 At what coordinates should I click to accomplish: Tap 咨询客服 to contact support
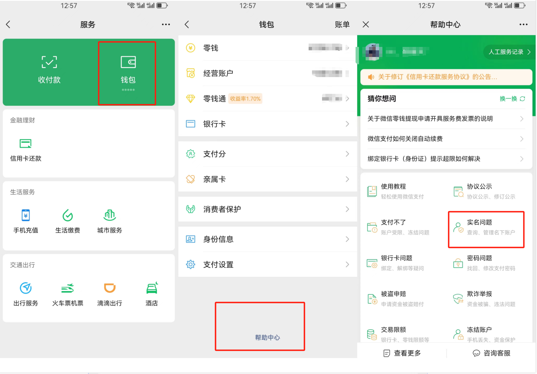(x=491, y=353)
